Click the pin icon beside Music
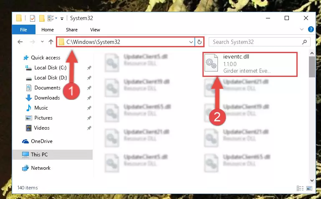Screen dimensions: 321x199 point(89,108)
